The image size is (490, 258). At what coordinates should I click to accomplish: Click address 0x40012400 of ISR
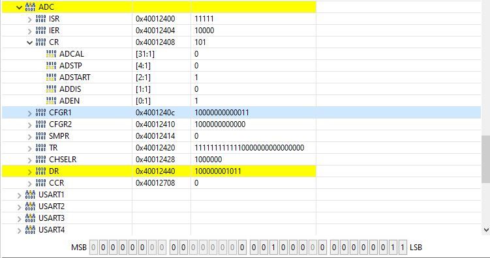(x=155, y=19)
